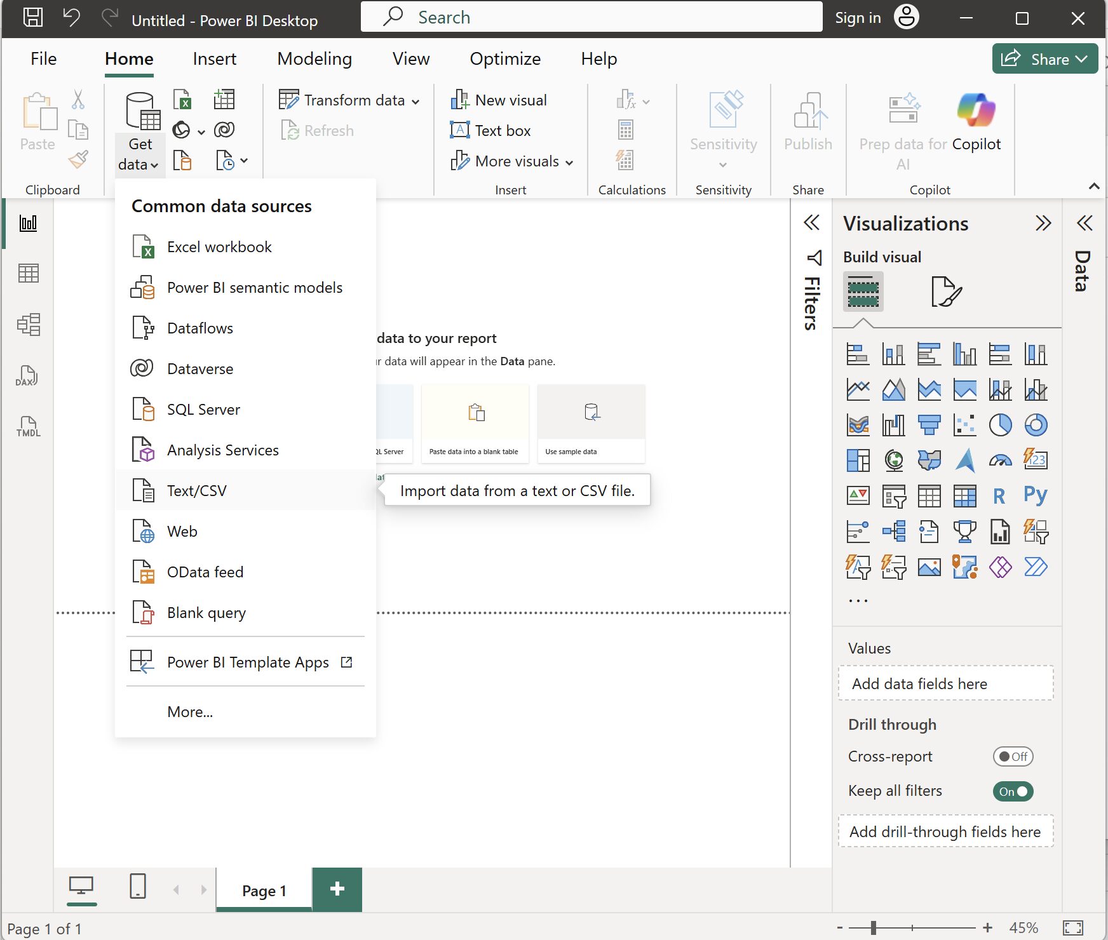Expand the Filters pane
The width and height of the screenshot is (1108, 940).
(811, 222)
